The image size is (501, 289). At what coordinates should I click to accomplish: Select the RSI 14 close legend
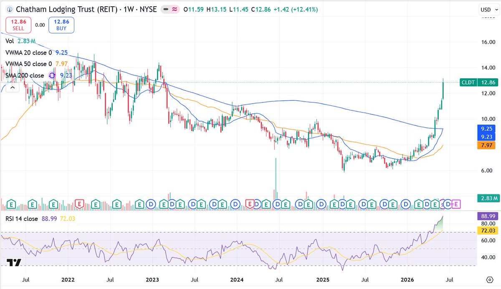[x=22, y=219]
